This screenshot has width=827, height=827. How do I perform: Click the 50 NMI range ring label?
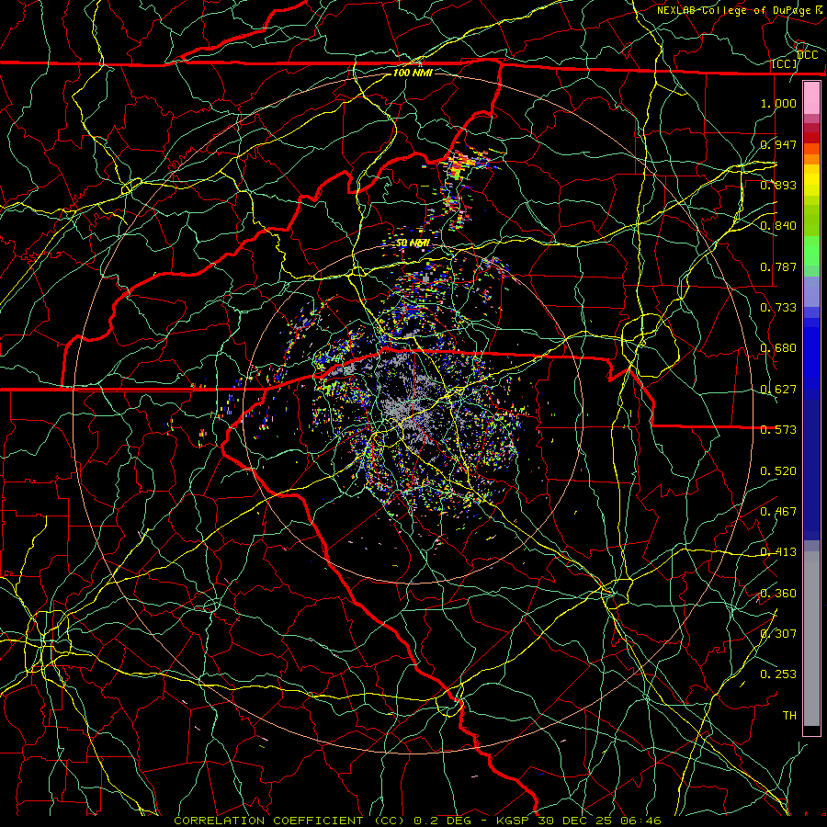413,244
